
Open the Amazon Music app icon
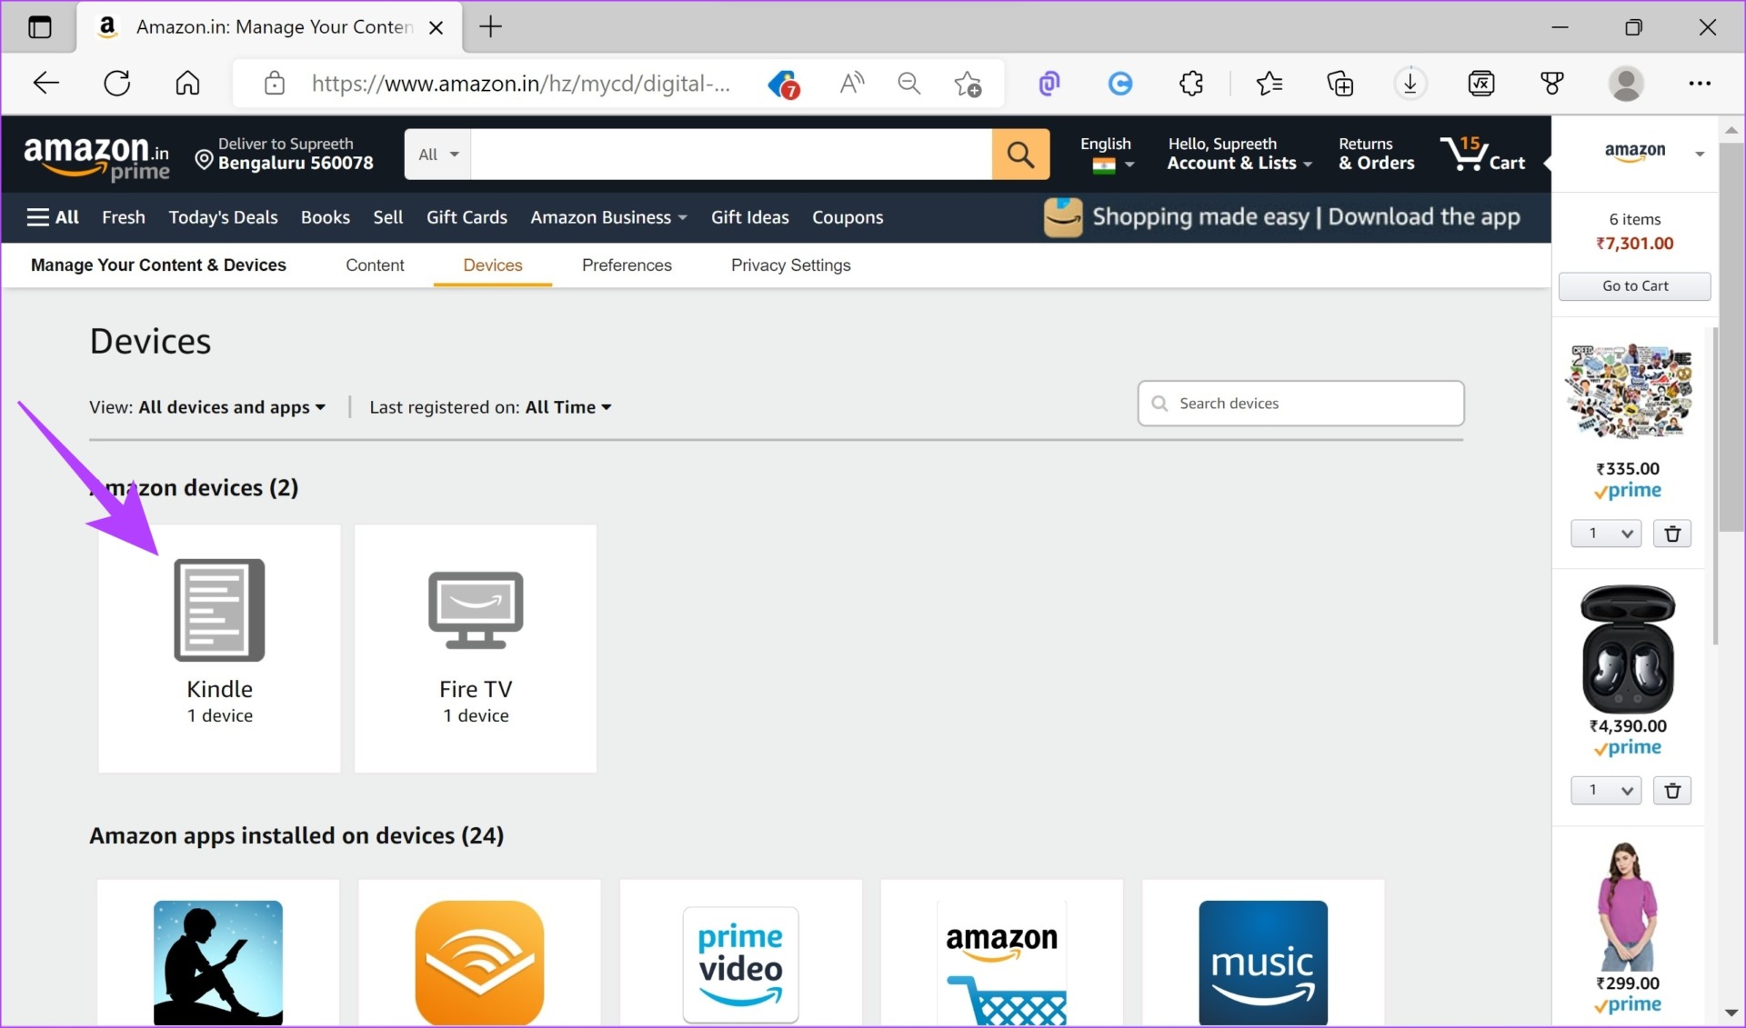(x=1262, y=963)
